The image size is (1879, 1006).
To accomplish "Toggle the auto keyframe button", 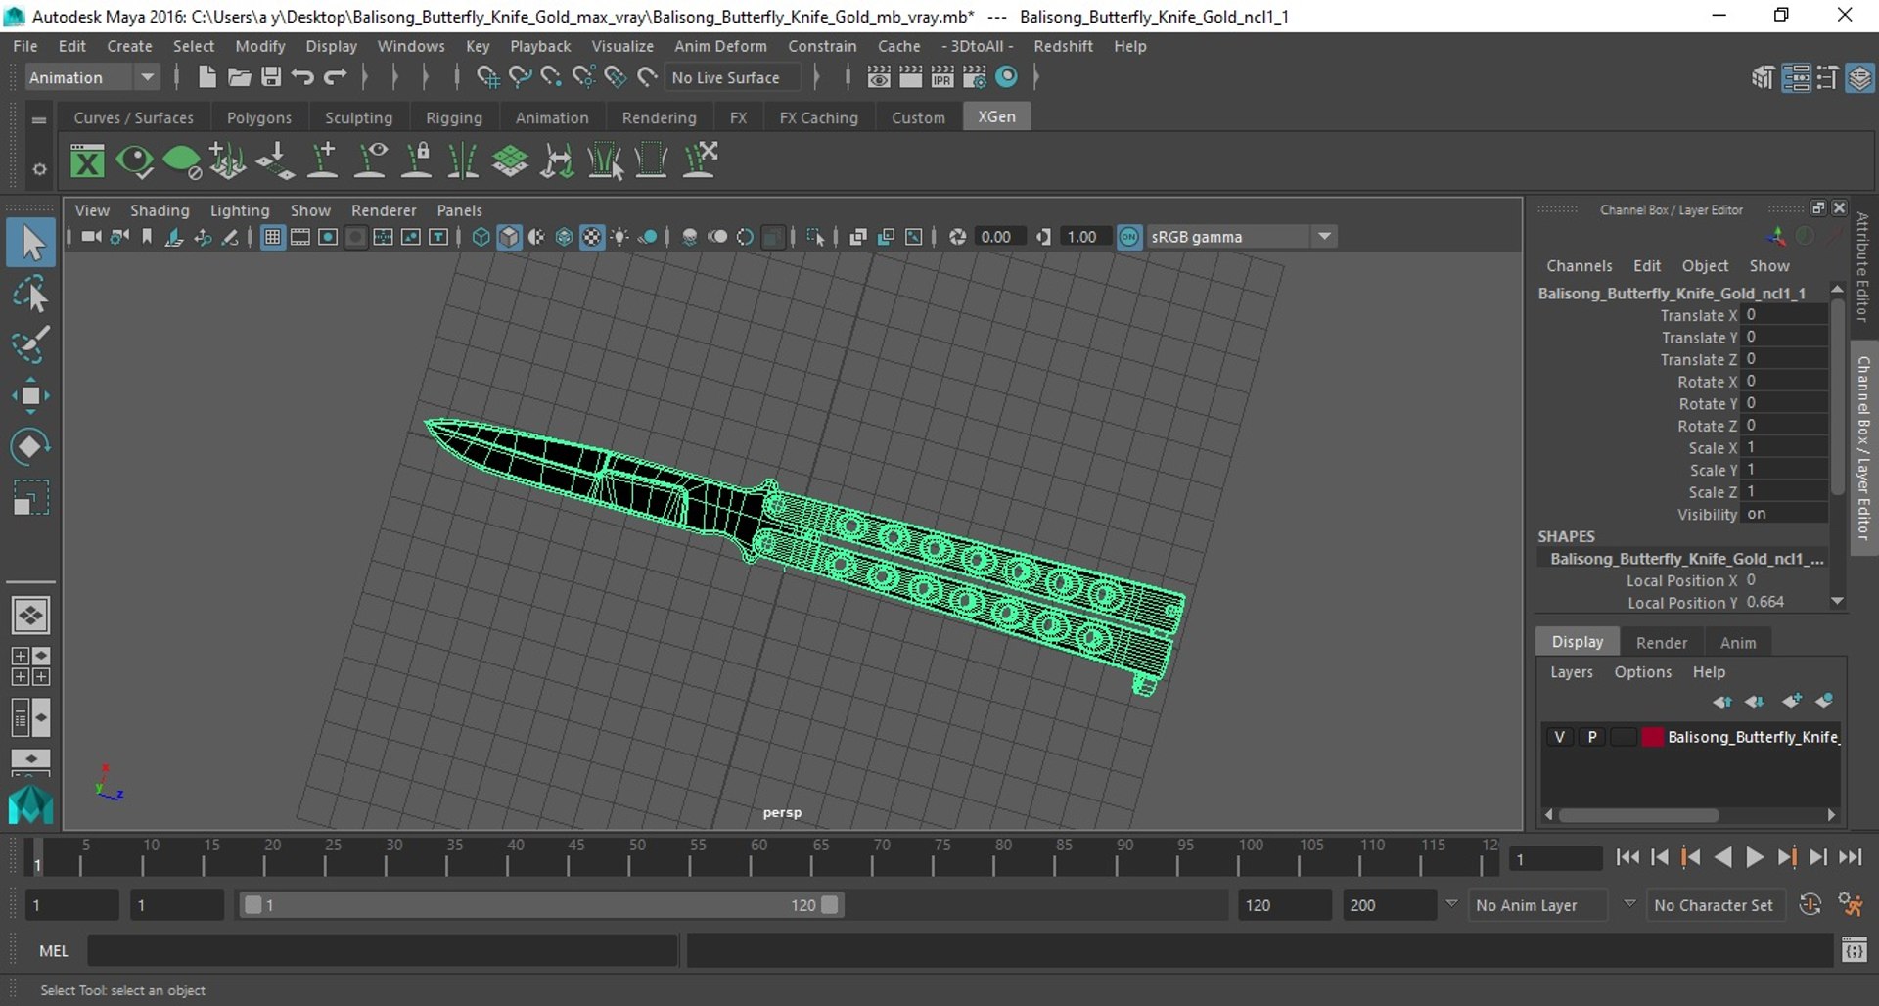I will [1810, 905].
